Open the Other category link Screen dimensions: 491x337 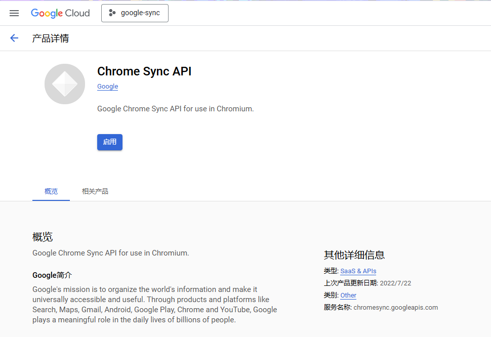(x=348, y=295)
